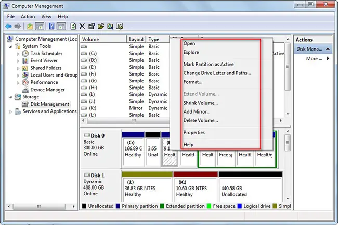Collapse the Disk Management actions header arrow

[x=328, y=49]
